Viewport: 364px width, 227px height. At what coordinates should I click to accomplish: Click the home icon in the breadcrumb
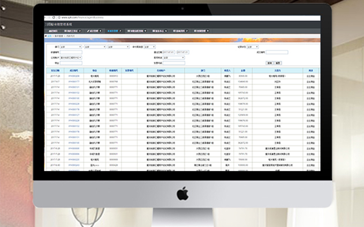pyautogui.click(x=47, y=36)
